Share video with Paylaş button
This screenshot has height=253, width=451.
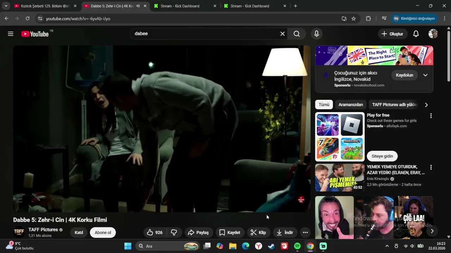[x=198, y=232]
